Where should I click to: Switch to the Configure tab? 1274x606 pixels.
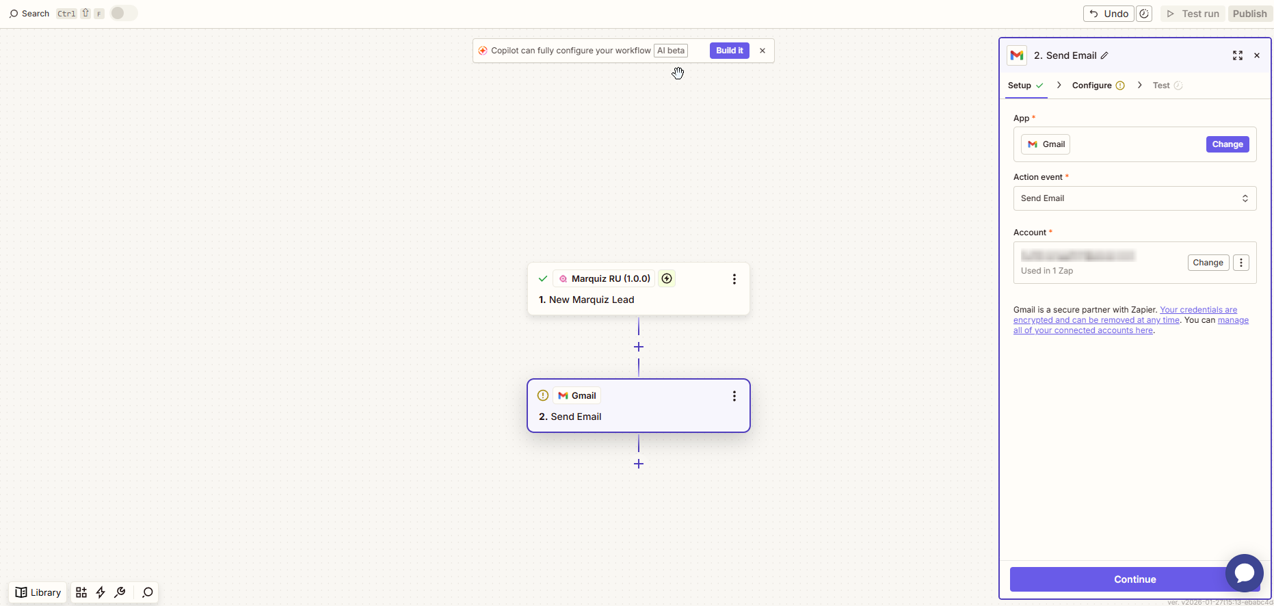[x=1092, y=85]
